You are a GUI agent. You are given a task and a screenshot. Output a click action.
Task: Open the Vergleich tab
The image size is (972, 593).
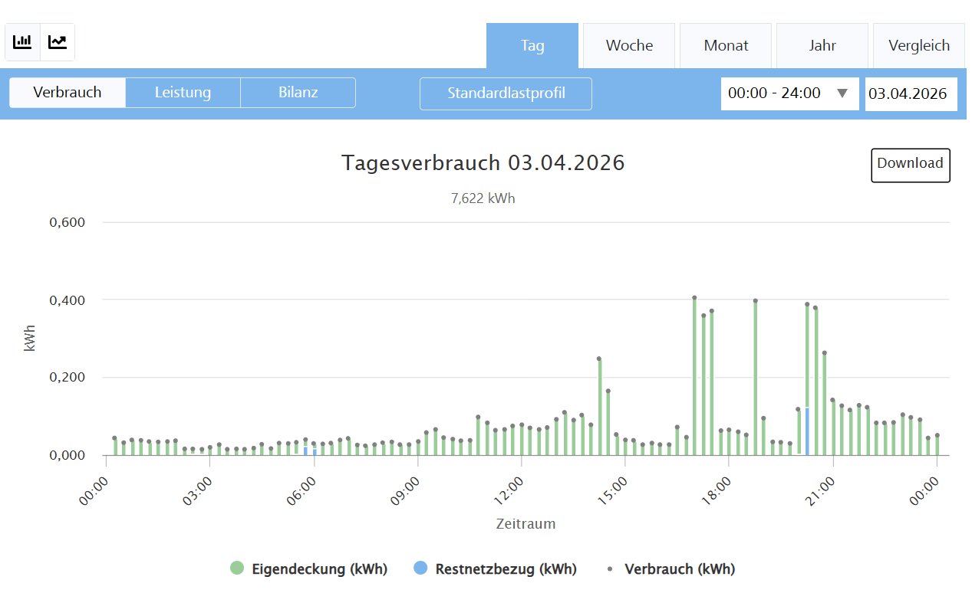919,46
